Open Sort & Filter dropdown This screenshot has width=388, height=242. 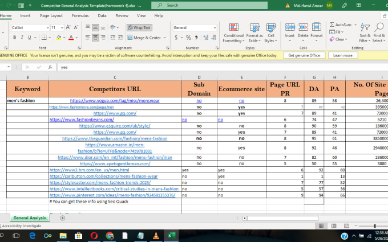coord(365,33)
